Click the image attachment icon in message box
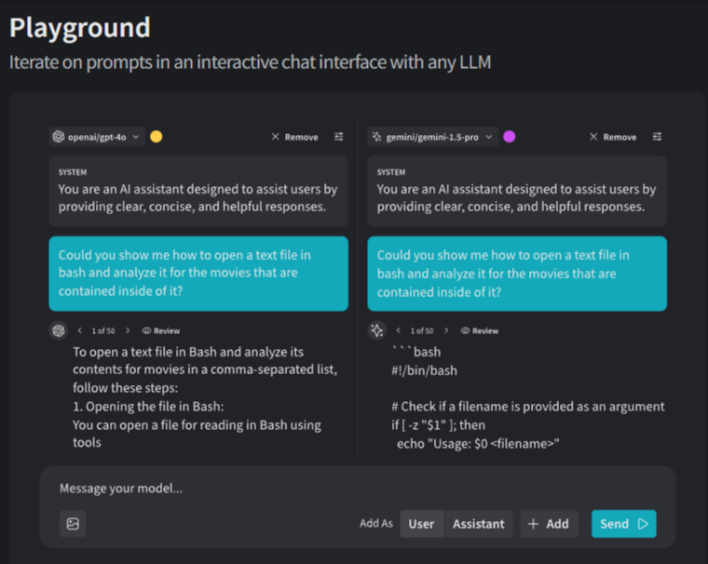Image resolution: width=708 pixels, height=564 pixels. pos(73,524)
